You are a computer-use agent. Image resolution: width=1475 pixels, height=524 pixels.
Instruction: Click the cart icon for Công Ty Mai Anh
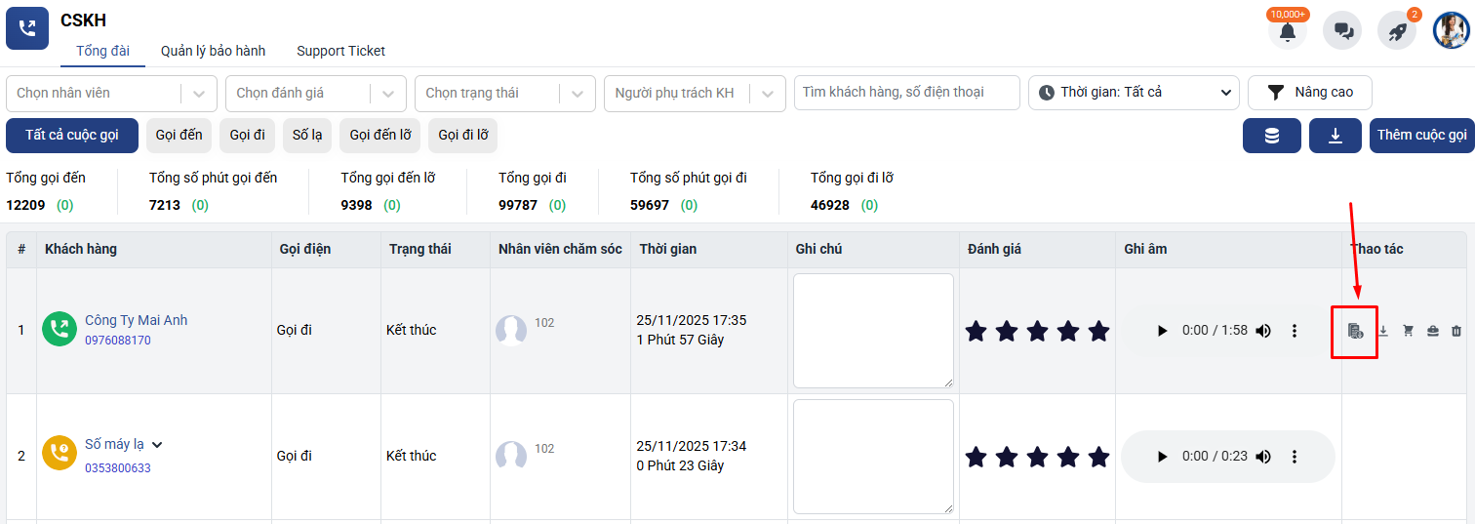[x=1408, y=331]
